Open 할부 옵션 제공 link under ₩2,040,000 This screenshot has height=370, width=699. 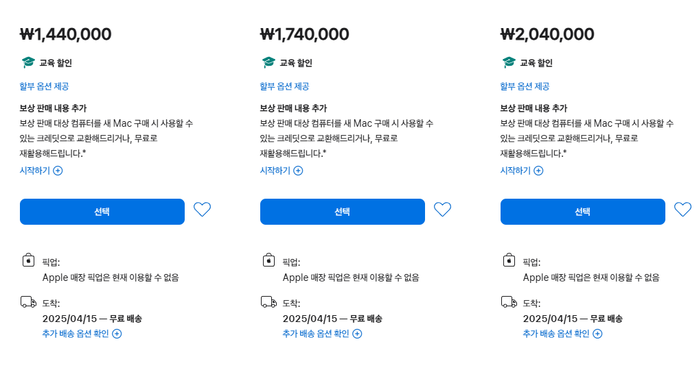coord(525,86)
